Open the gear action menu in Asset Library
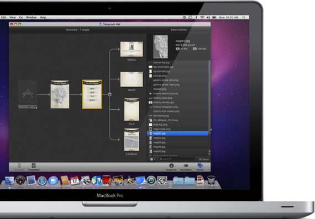 [x=153, y=159]
